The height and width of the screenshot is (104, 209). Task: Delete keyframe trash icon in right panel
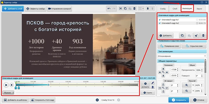click(x=203, y=35)
